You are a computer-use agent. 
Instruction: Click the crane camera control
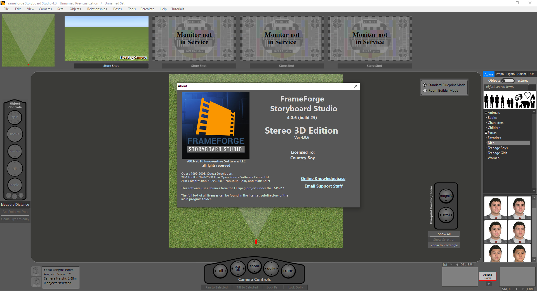click(288, 271)
